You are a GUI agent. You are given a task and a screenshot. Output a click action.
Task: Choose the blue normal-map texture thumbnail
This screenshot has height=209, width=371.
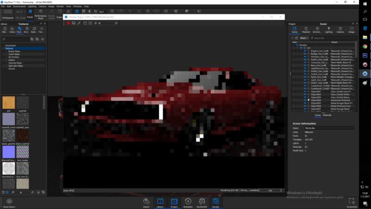(x=9, y=152)
